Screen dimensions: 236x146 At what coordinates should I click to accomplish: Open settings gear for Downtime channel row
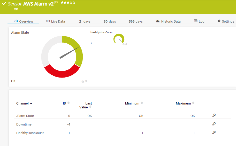pyautogui.click(x=214, y=124)
